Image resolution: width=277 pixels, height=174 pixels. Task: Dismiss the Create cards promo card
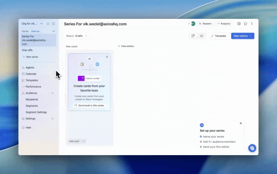[x=107, y=57]
